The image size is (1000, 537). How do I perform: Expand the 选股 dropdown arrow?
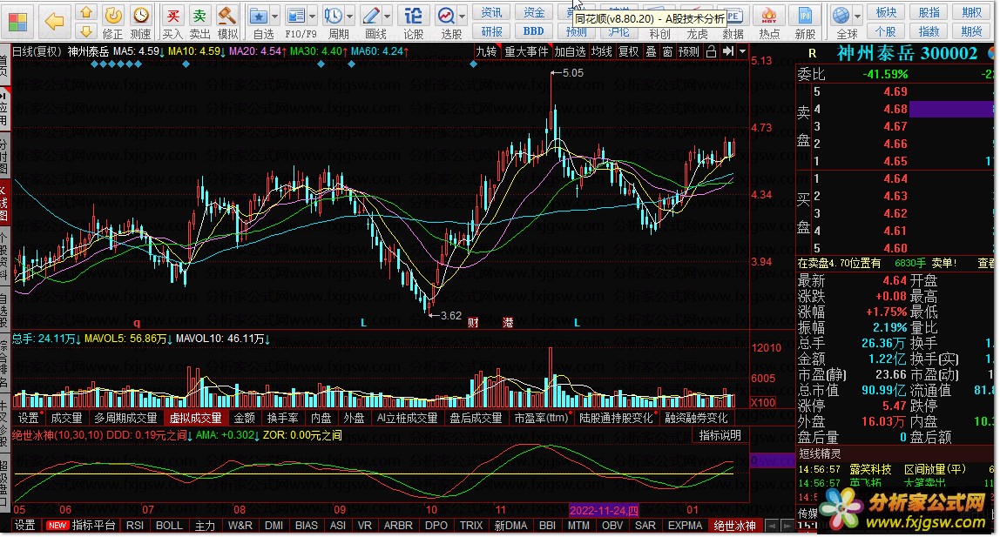(463, 16)
